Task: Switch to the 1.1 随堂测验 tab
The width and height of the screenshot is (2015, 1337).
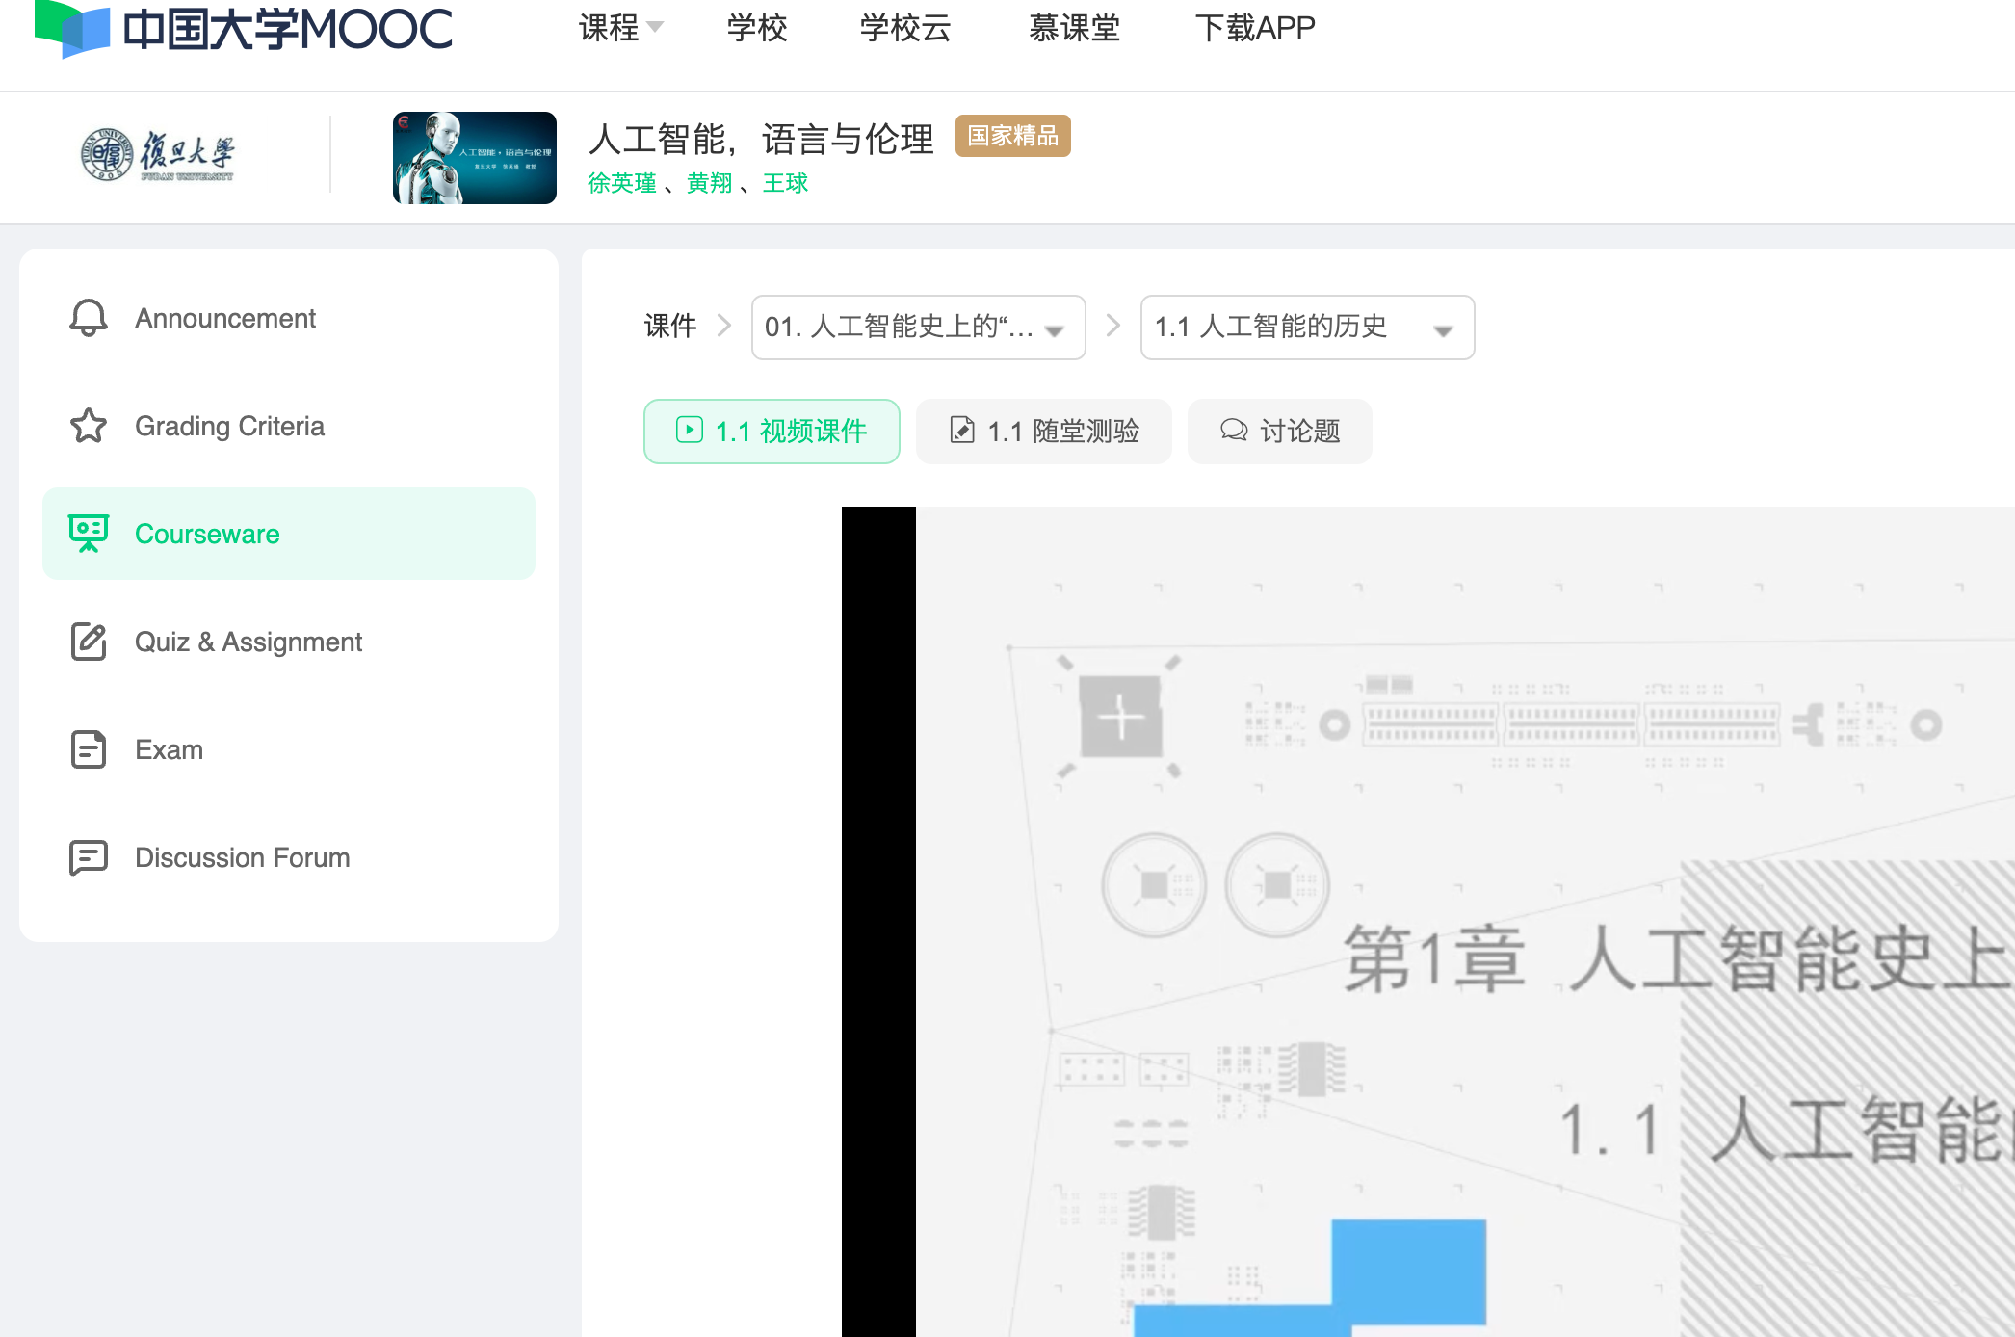Action: [x=1043, y=432]
